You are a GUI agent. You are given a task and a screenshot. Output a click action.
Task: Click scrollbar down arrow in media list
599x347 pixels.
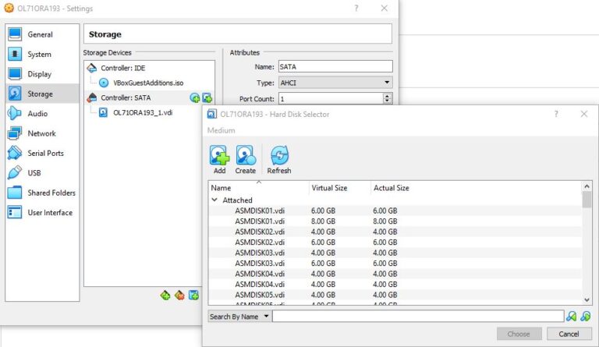[587, 300]
